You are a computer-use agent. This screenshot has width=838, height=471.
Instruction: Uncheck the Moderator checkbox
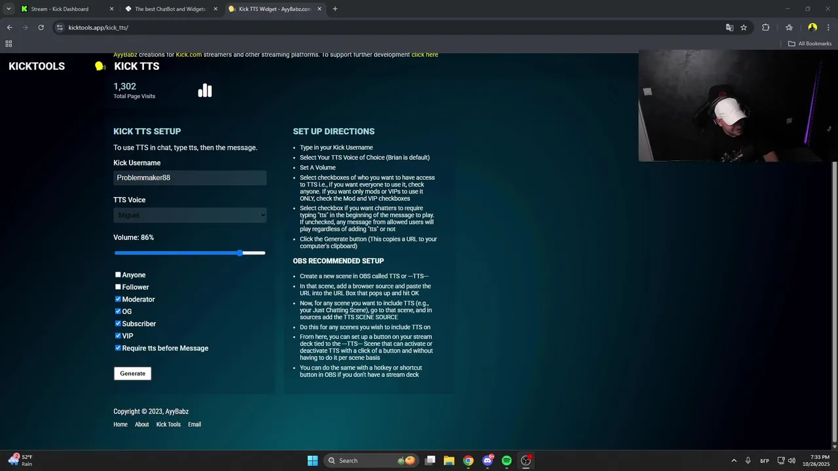118,299
